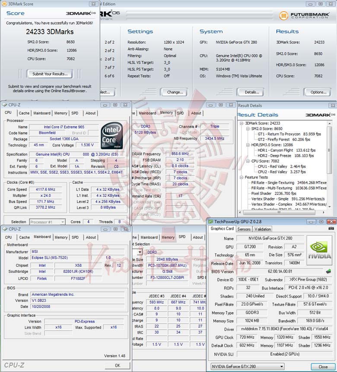Open the CPU tab in the CPU-Z Motherboard window
The height and width of the screenshot is (372, 337).
click(x=8, y=237)
